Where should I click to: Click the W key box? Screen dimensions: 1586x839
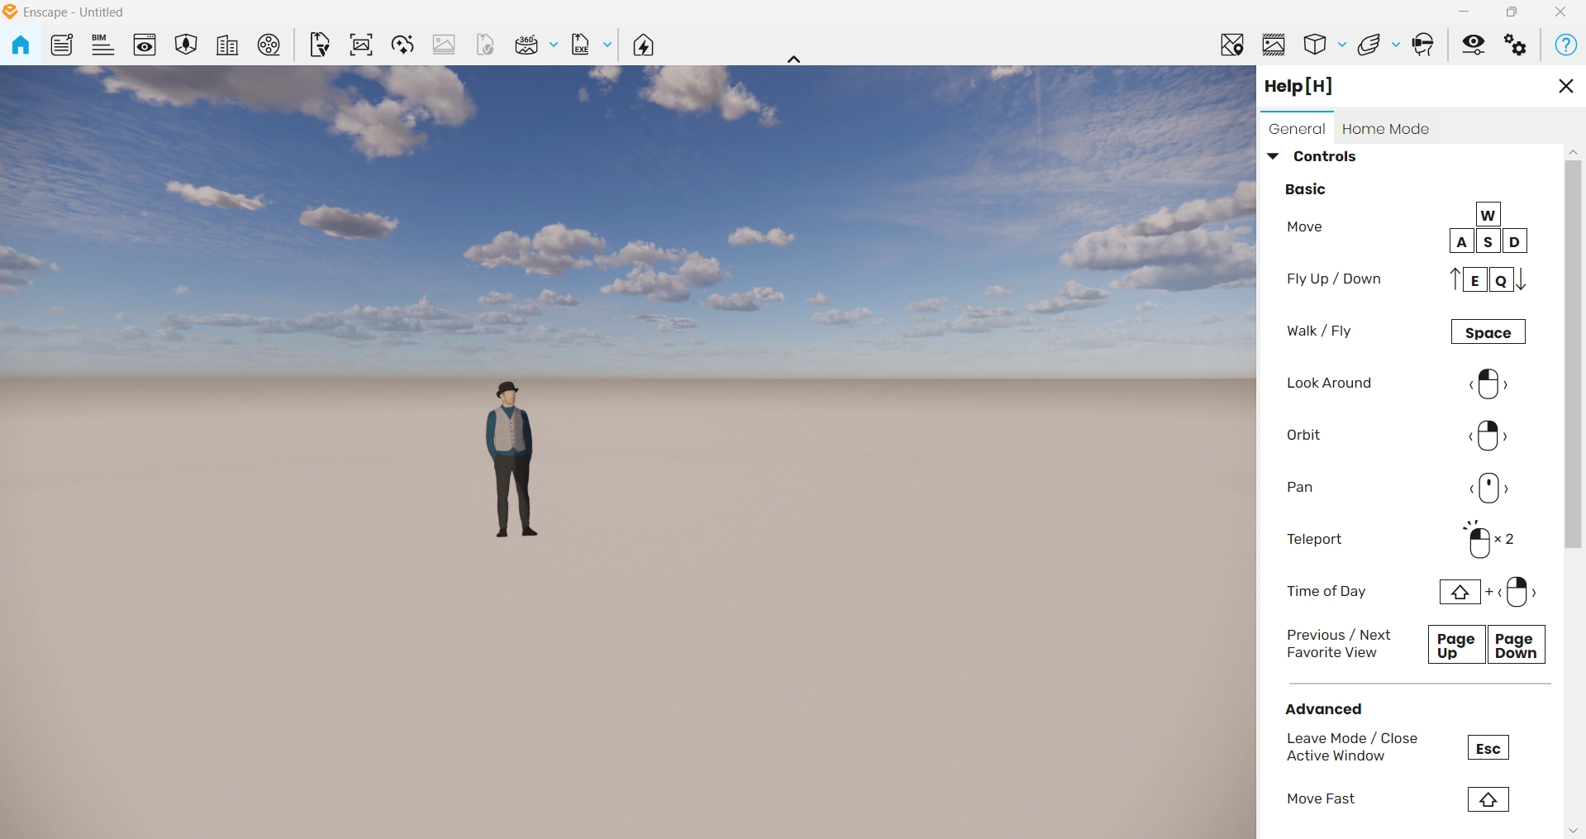coord(1488,215)
